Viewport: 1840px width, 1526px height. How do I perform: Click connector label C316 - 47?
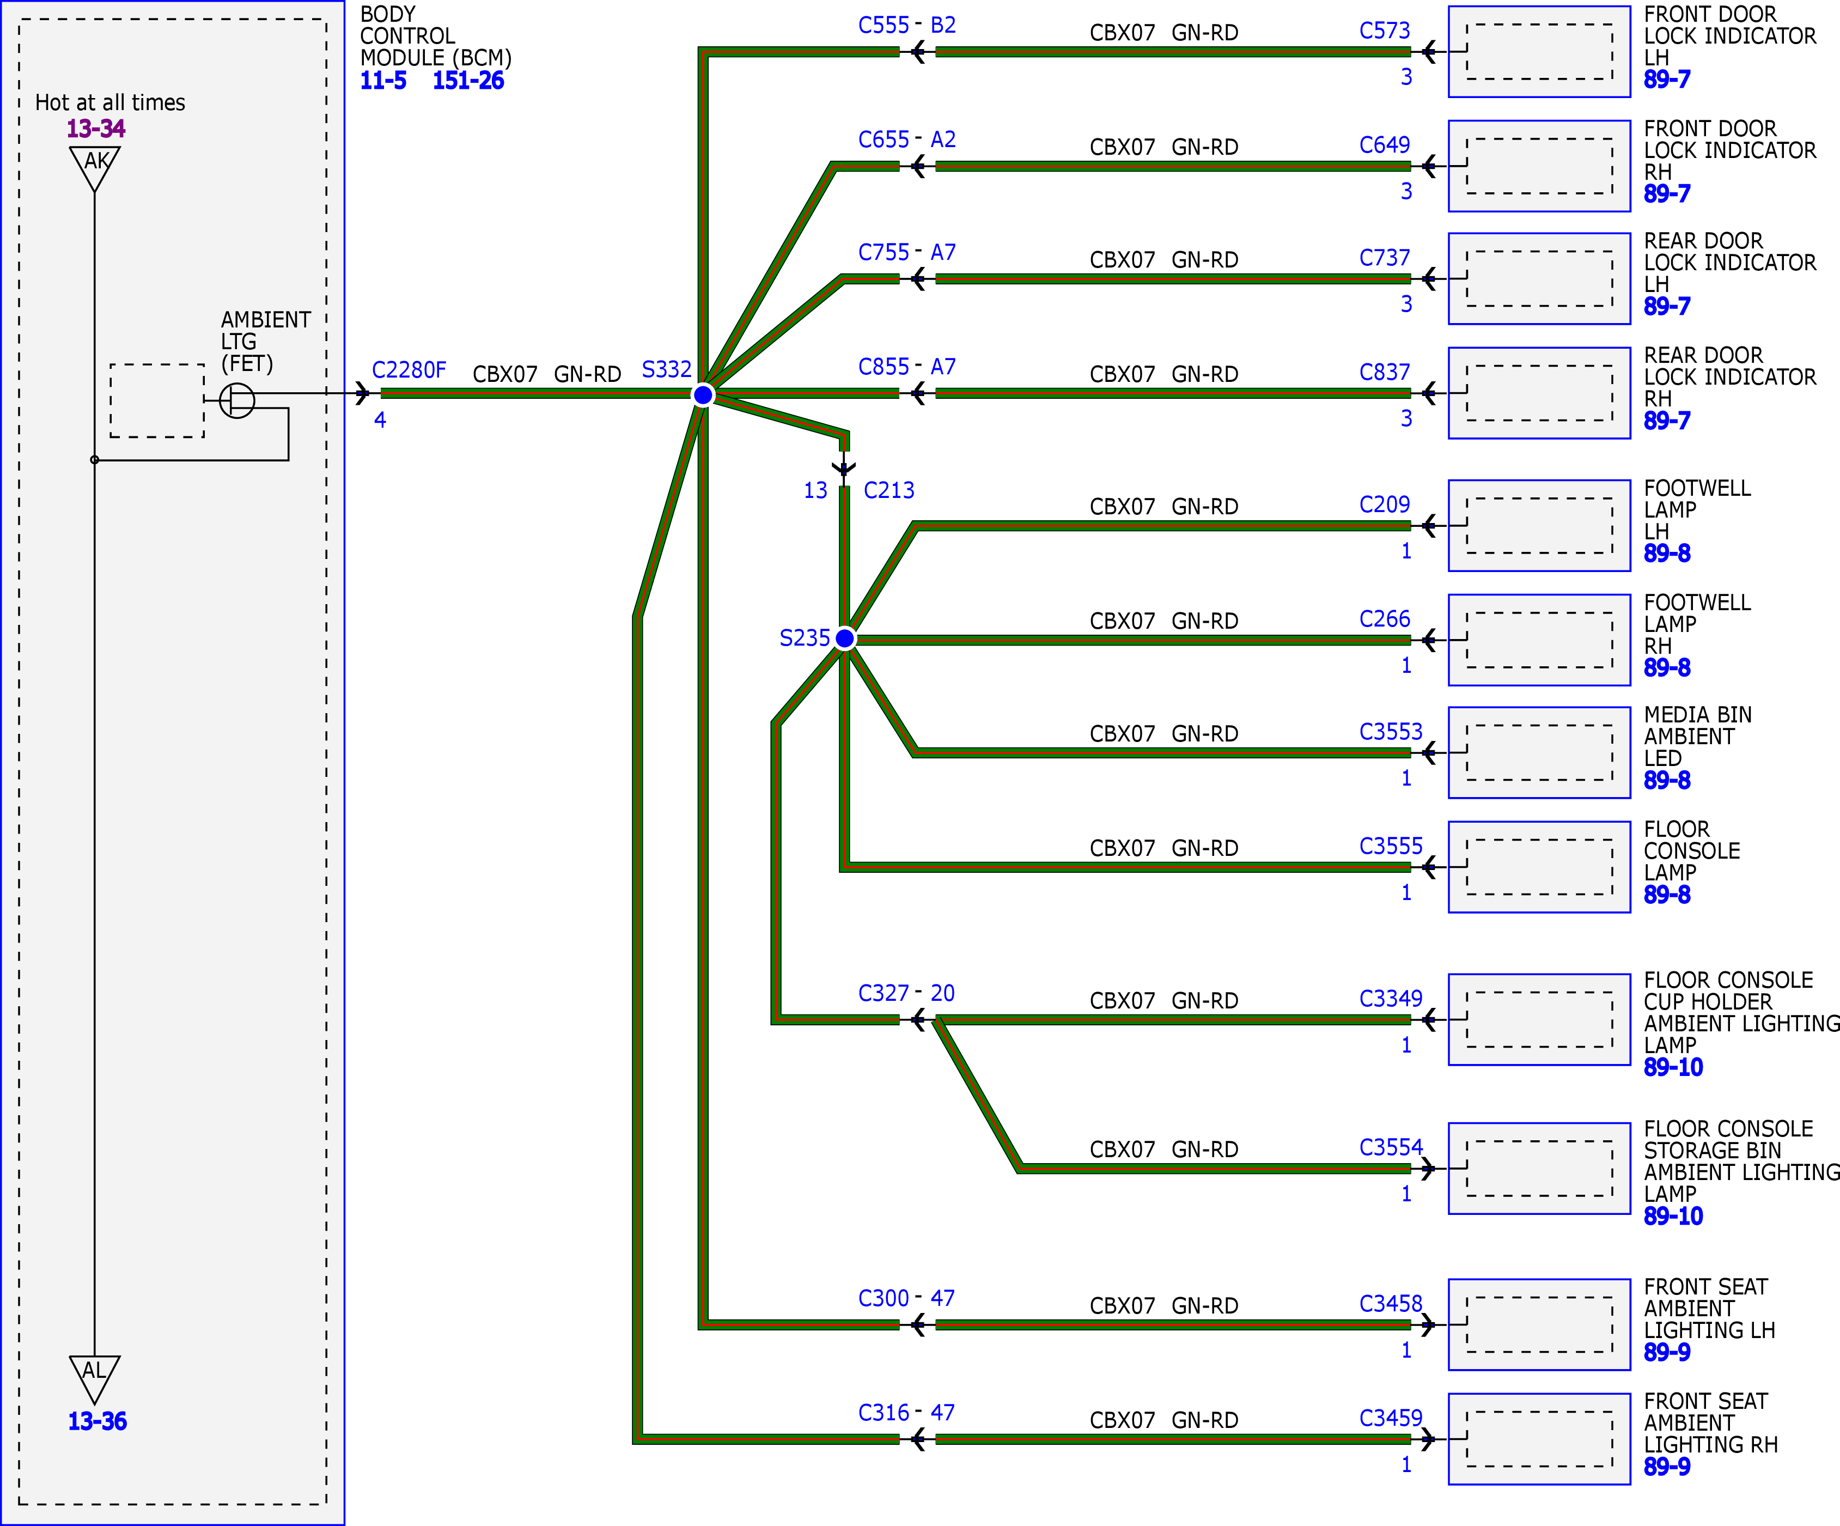click(907, 1413)
